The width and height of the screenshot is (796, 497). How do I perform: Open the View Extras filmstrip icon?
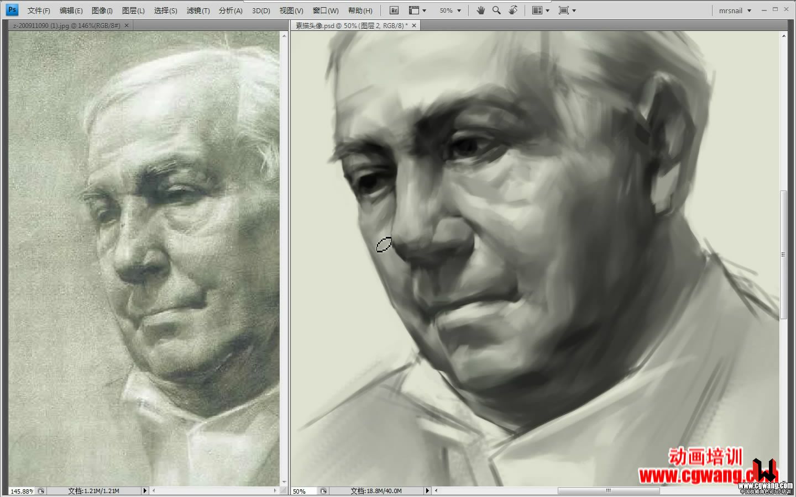tap(417, 10)
